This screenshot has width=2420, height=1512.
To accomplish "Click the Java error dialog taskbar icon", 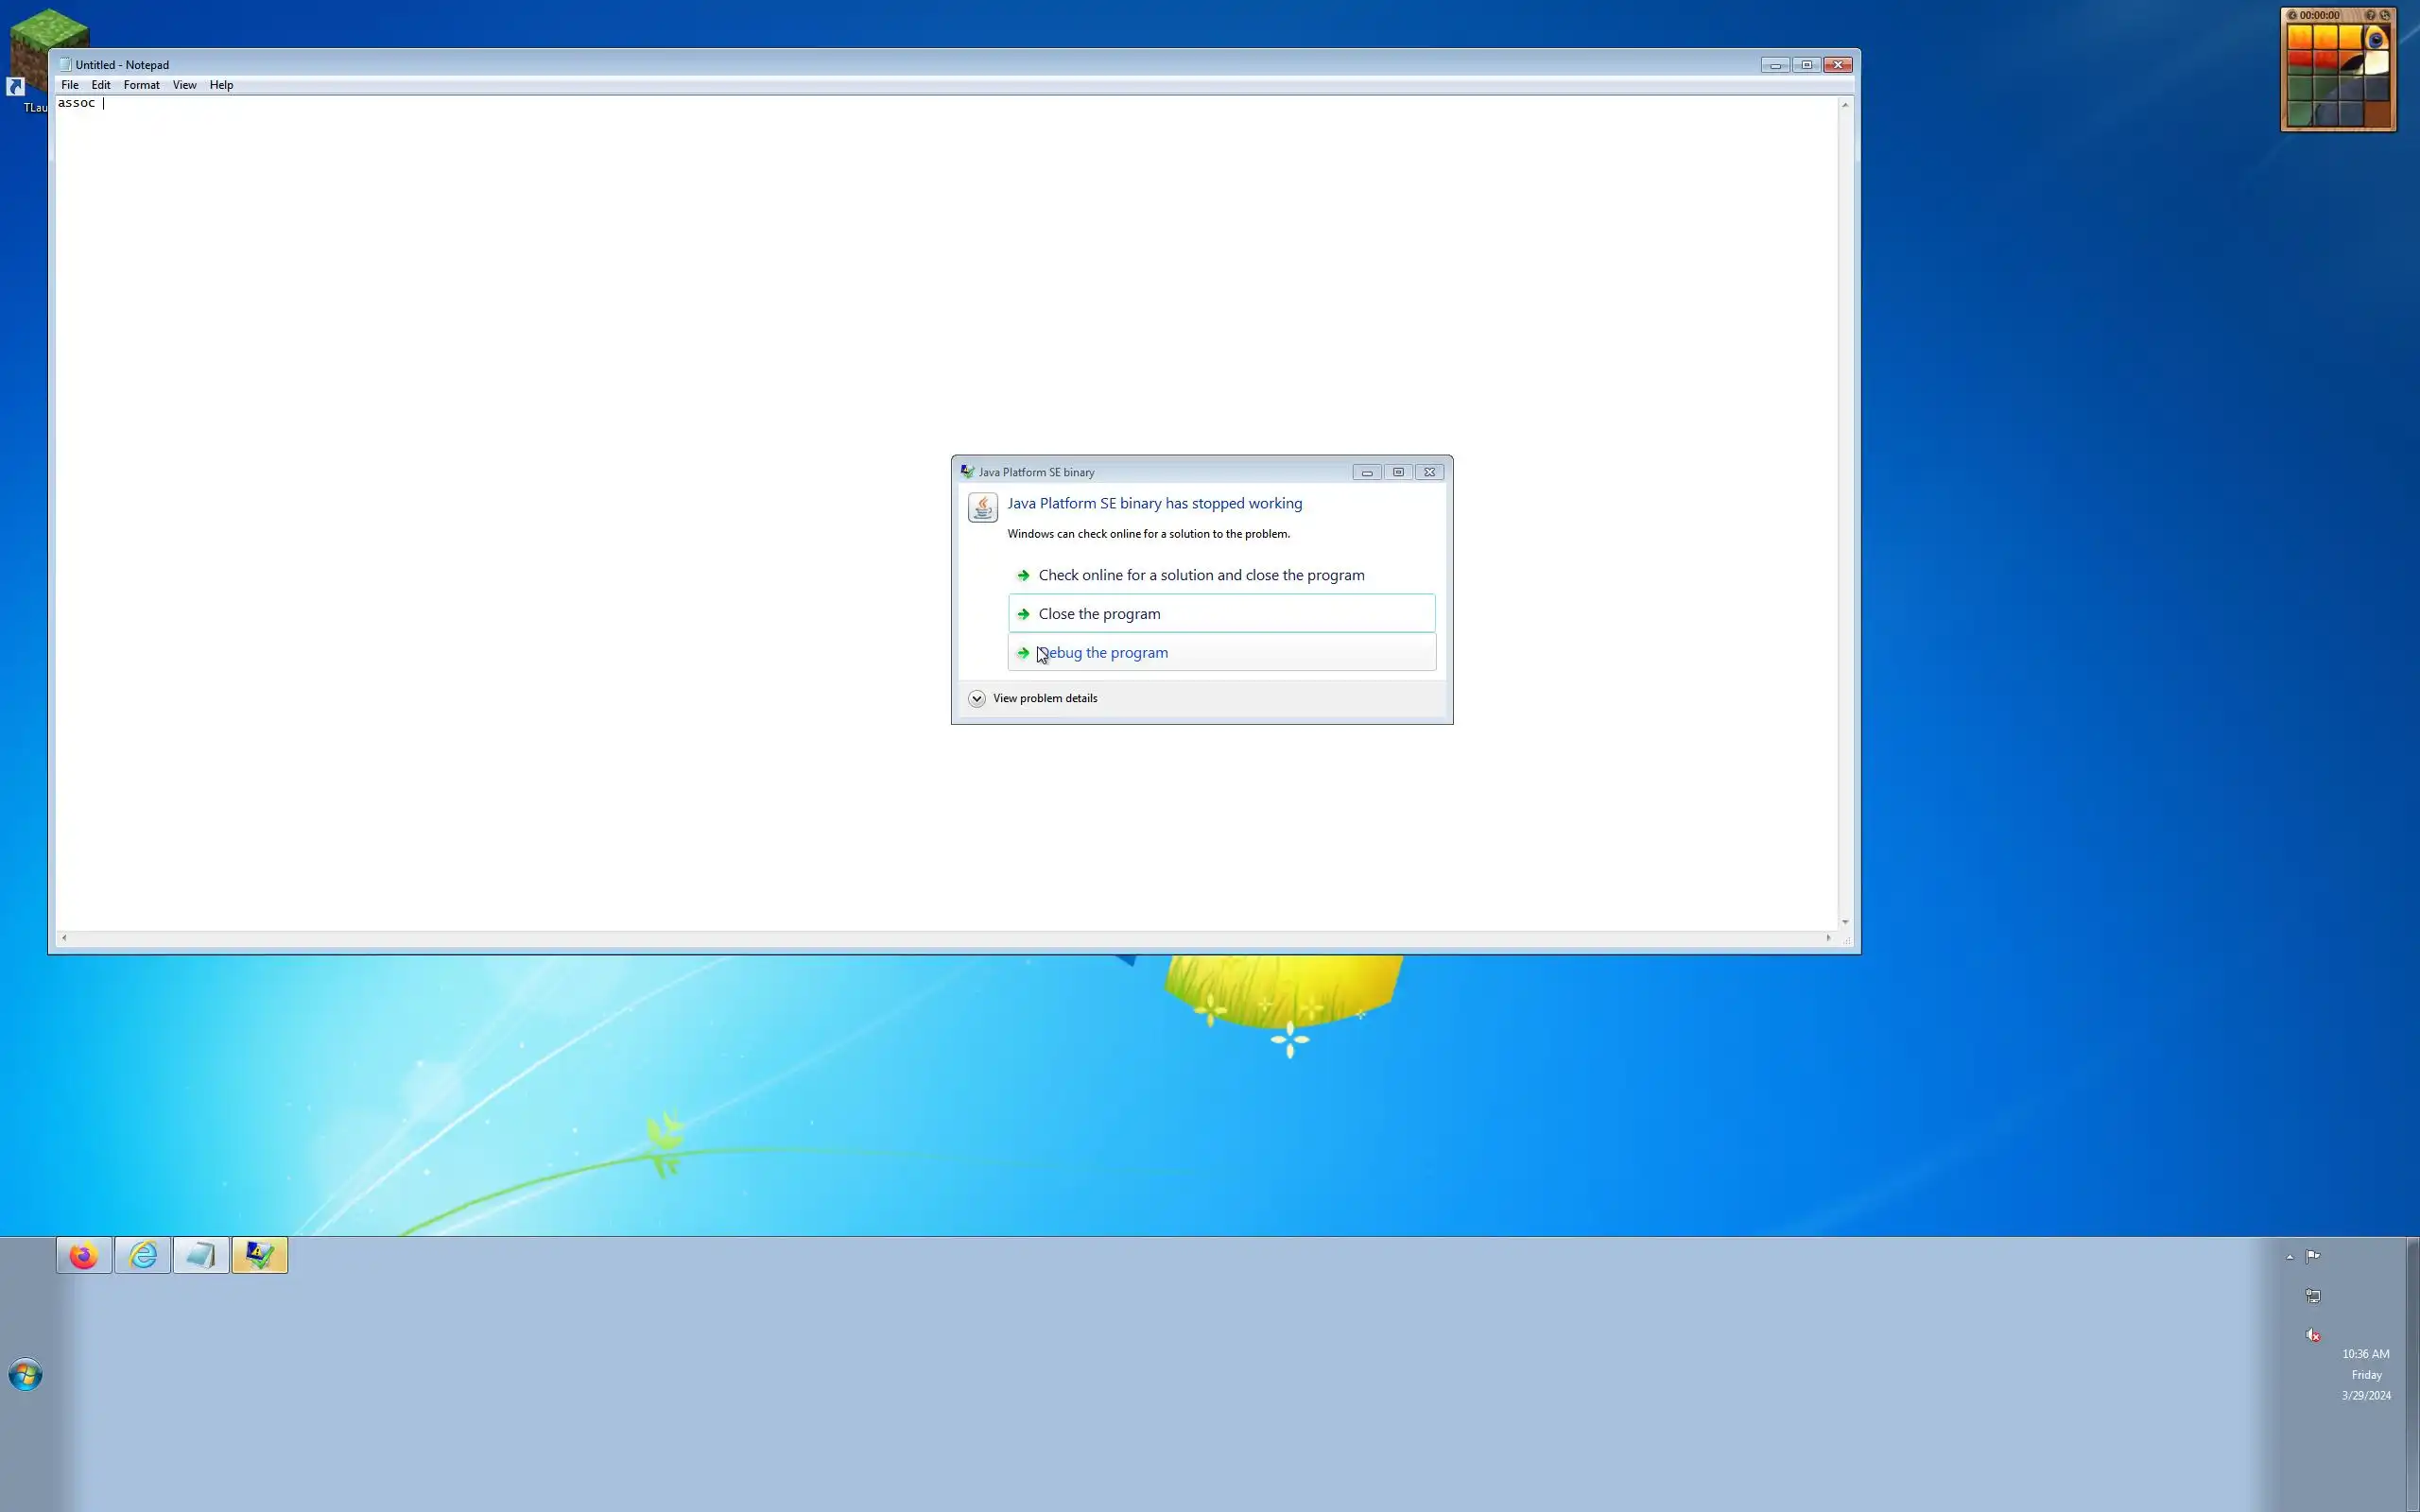I will point(260,1255).
